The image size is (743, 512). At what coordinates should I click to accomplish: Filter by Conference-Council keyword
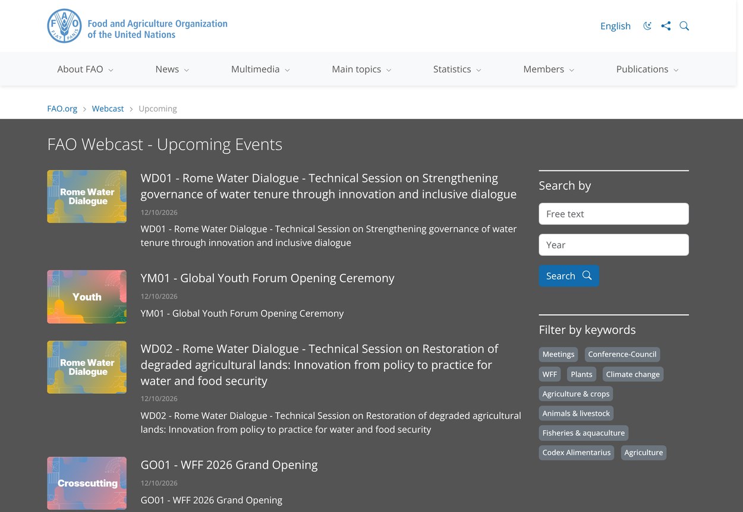(x=622, y=355)
